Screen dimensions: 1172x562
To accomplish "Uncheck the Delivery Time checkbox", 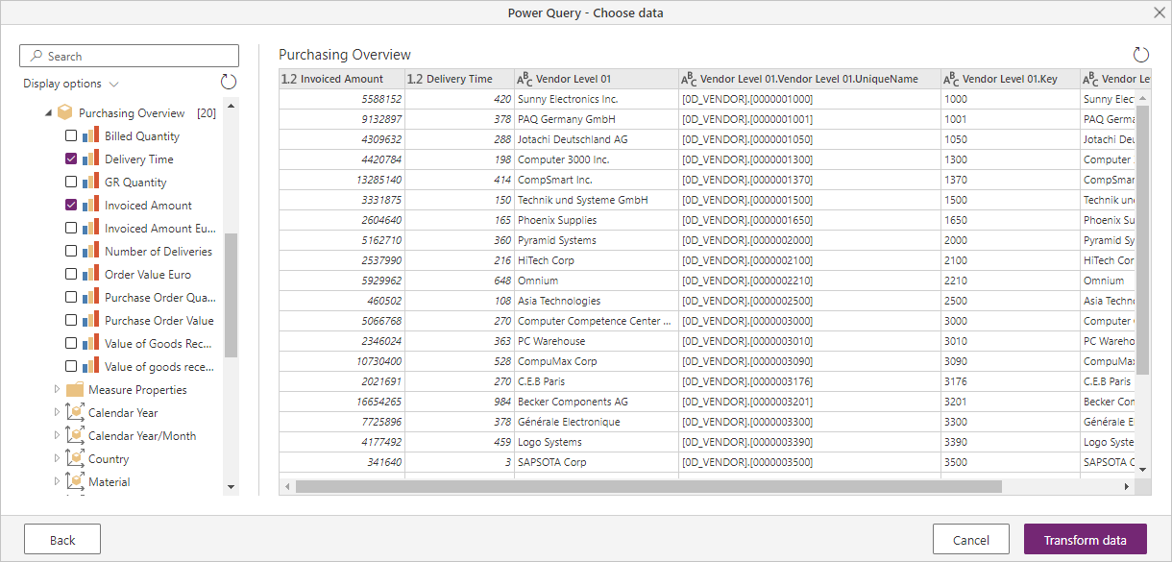I will coord(70,159).
